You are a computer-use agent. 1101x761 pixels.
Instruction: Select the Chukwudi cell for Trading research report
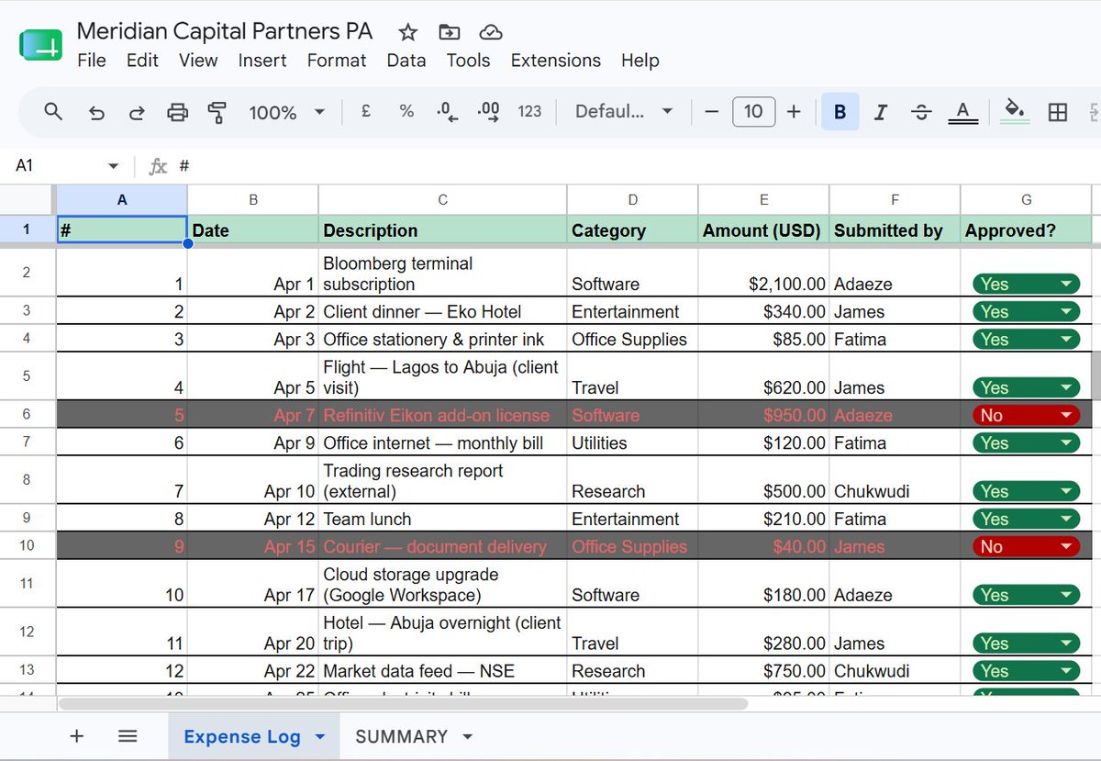[895, 480]
